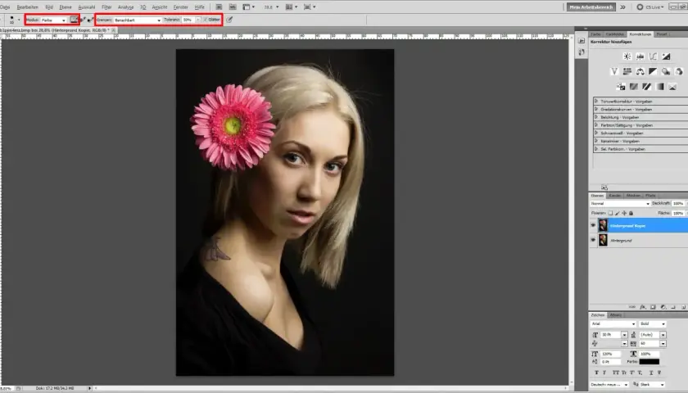Add a Black & White adjustment

[653, 71]
